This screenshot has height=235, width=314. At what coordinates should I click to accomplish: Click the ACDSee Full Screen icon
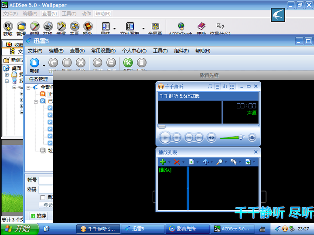coord(155,26)
